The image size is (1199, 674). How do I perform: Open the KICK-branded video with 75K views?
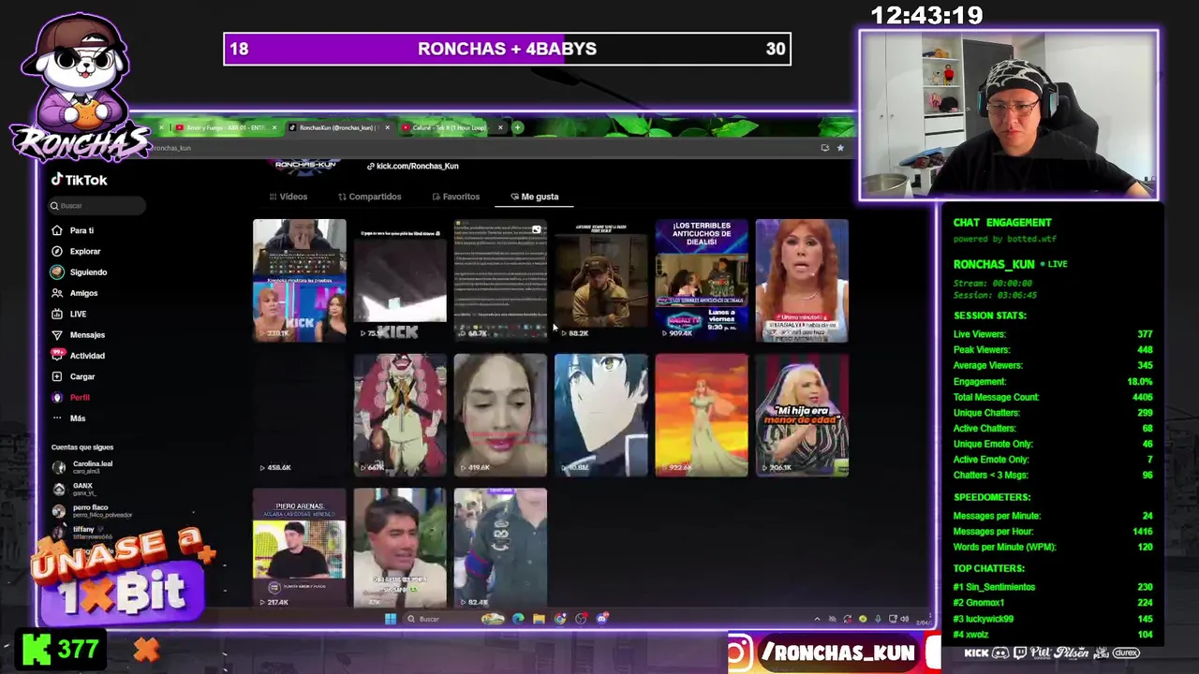[400, 279]
